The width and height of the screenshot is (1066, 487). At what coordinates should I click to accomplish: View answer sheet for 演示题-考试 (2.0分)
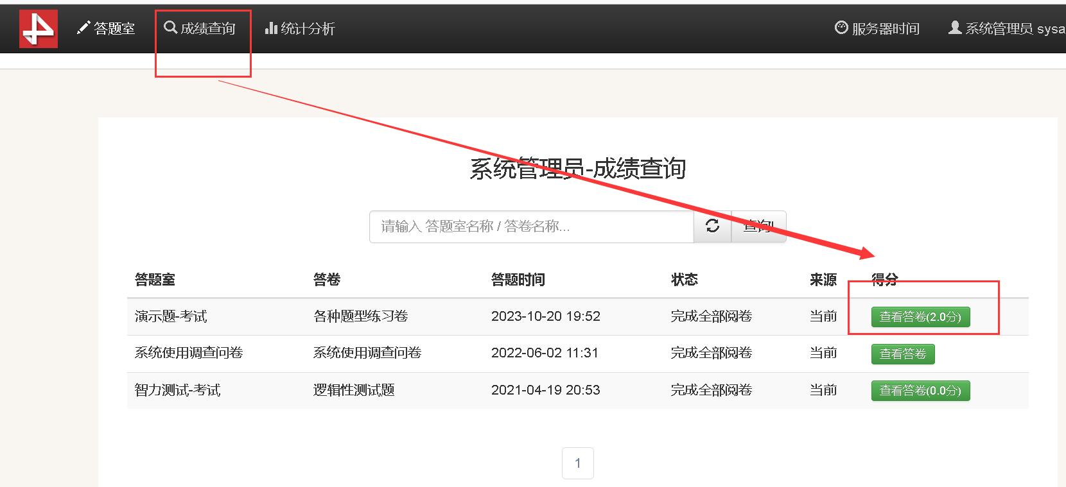tap(920, 317)
